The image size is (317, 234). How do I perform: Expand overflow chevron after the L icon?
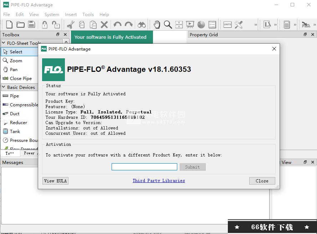[275, 25]
